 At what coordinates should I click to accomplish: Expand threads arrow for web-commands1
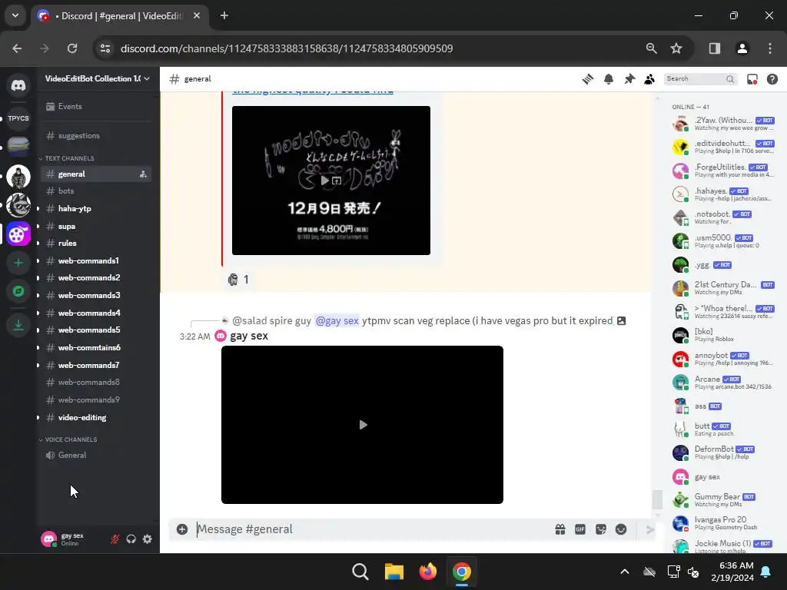pyautogui.click(x=38, y=261)
